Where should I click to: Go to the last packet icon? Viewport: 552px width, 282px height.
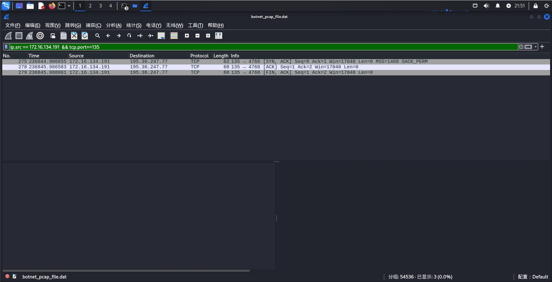tap(151, 36)
